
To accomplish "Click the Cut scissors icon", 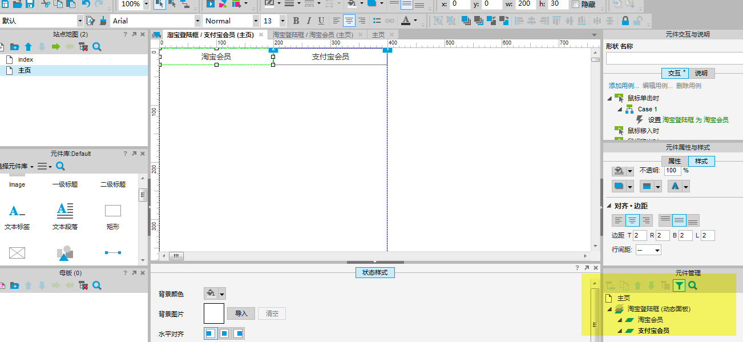I will point(46,3).
